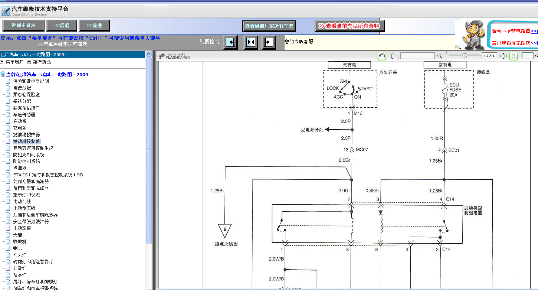
Task: Click the scroll-up arrow of the tree panel
Action: coord(149,54)
